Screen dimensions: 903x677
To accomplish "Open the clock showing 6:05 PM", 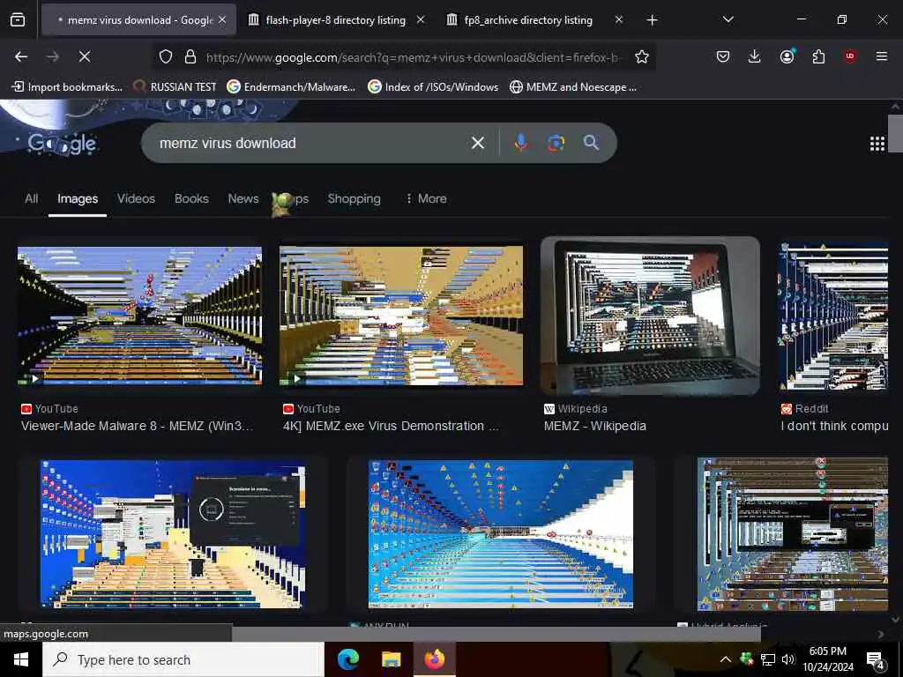I will coord(827,659).
